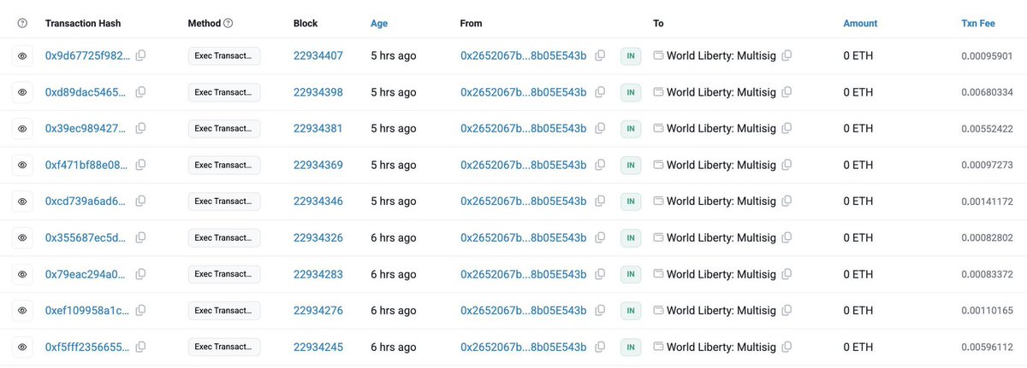The width and height of the screenshot is (1027, 368).
Task: Select fee value 0.00095901
Action: click(988, 55)
